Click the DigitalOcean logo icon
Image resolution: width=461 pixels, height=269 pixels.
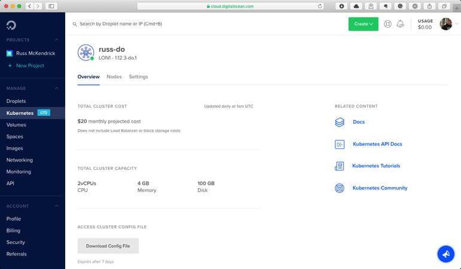(11, 25)
